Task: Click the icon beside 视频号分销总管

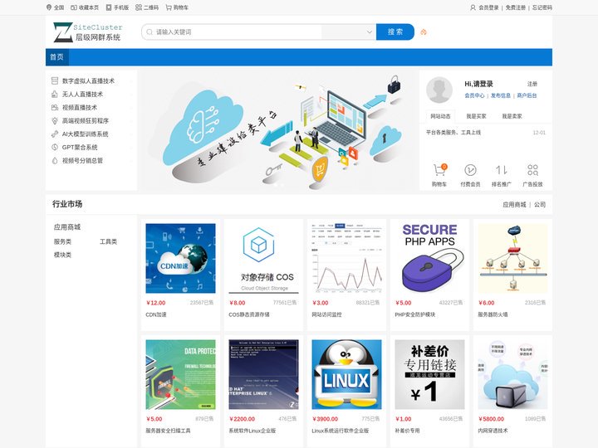Action: (55, 160)
